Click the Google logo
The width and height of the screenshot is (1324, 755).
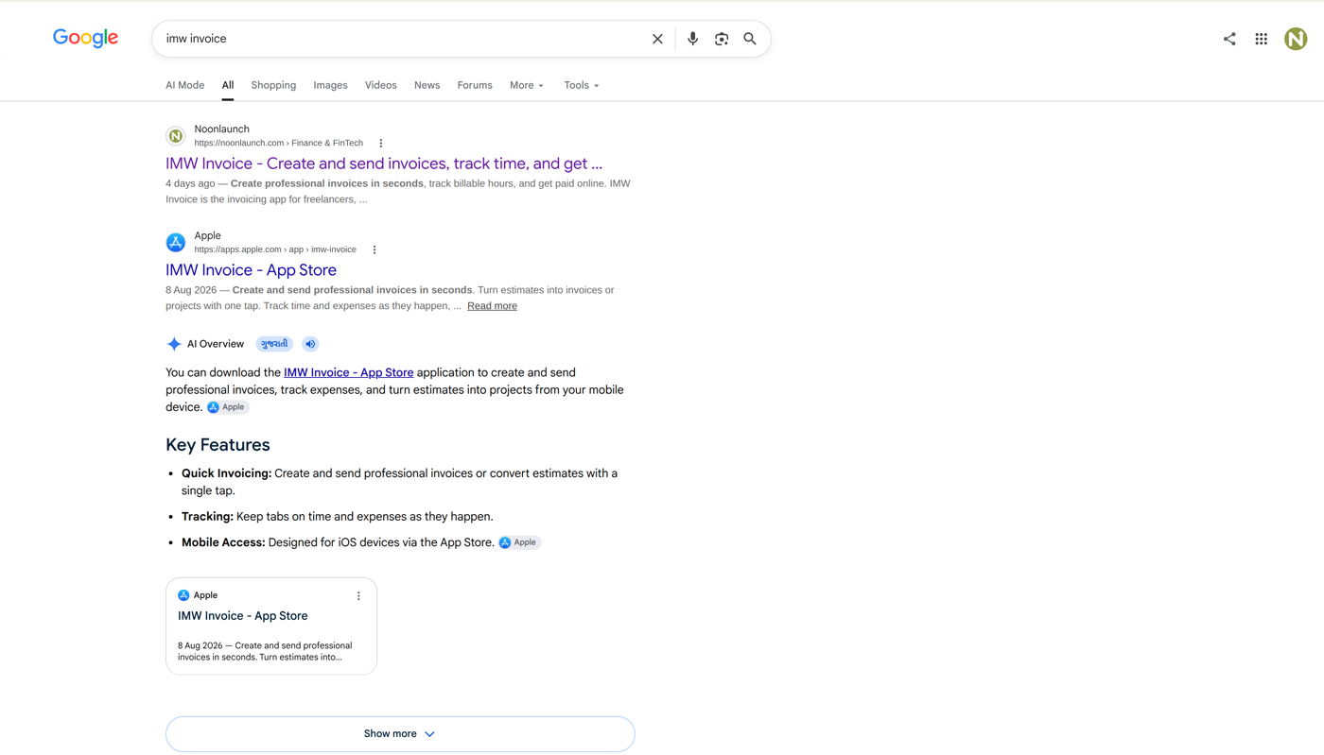(85, 38)
